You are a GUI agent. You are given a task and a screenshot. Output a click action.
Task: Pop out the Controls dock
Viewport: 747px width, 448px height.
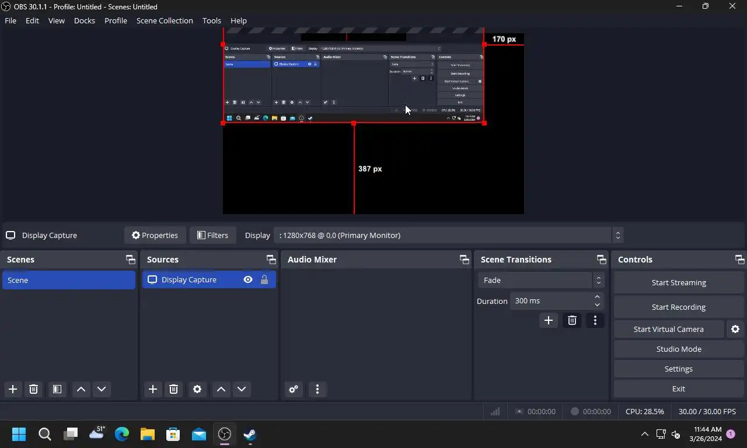[739, 260]
